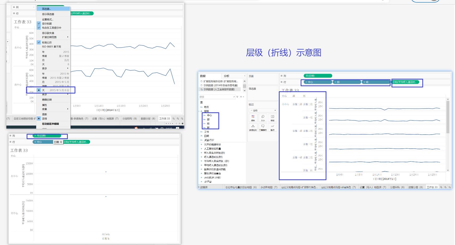Select the 班 field under 层级
The width and height of the screenshot is (455, 245).
[x=208, y=128]
